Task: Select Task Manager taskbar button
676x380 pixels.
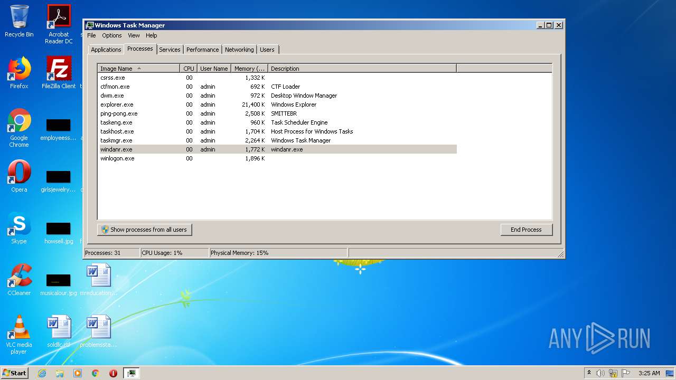Action: tap(131, 373)
